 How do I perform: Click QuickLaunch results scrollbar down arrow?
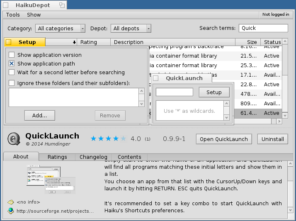pos(226,118)
